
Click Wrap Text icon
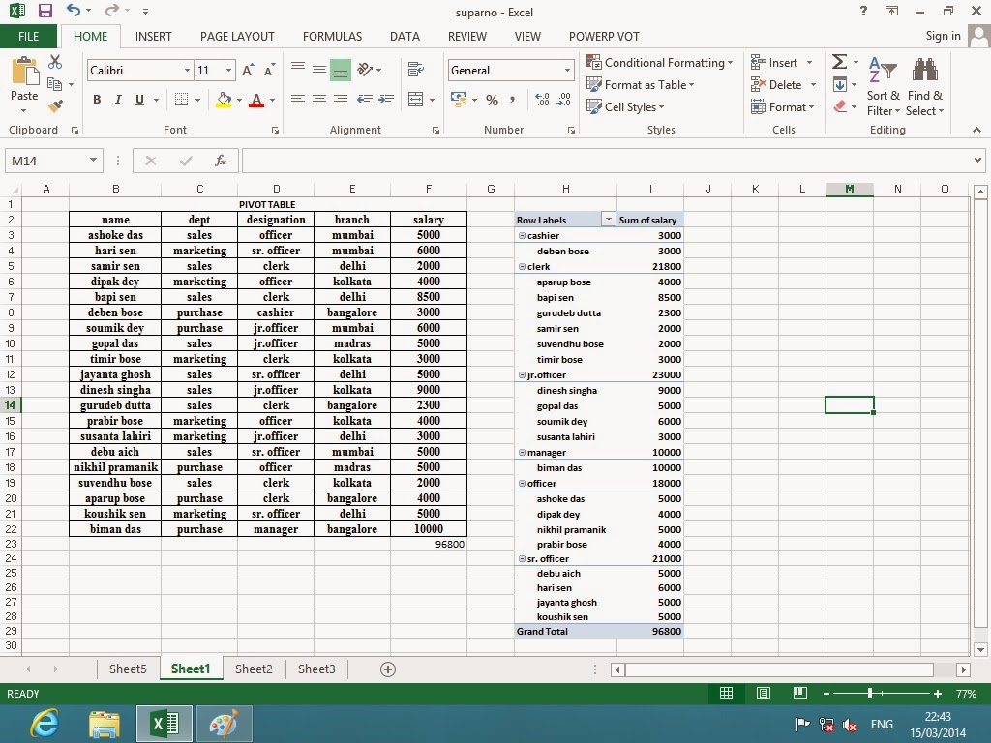coord(416,69)
